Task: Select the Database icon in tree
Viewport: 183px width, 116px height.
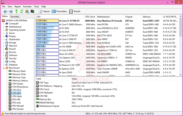Action: 7,65
